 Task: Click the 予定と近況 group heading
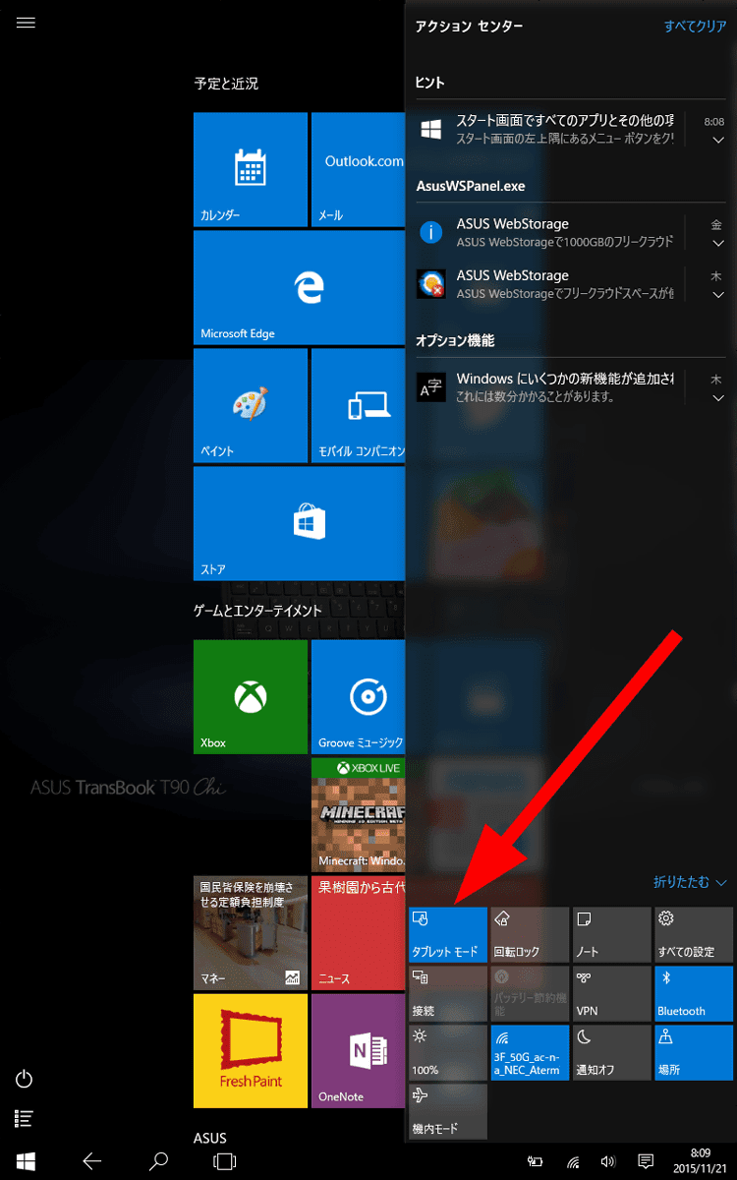coord(226,84)
